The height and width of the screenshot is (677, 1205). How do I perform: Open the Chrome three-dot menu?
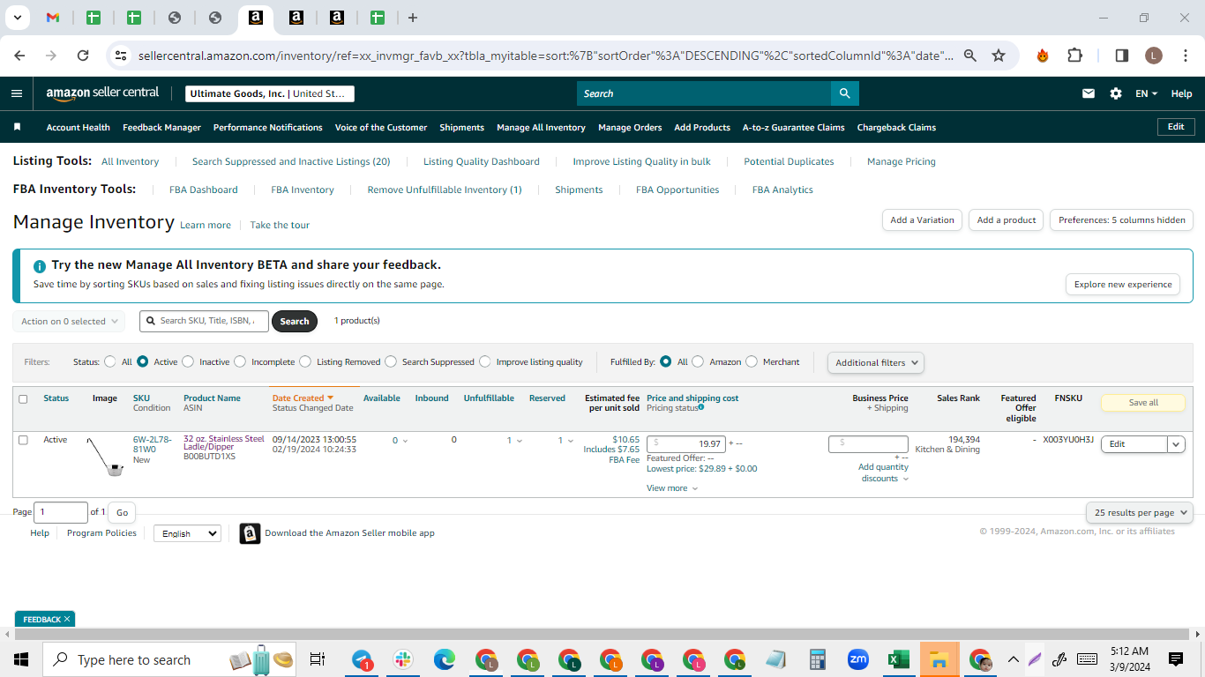coord(1185,56)
